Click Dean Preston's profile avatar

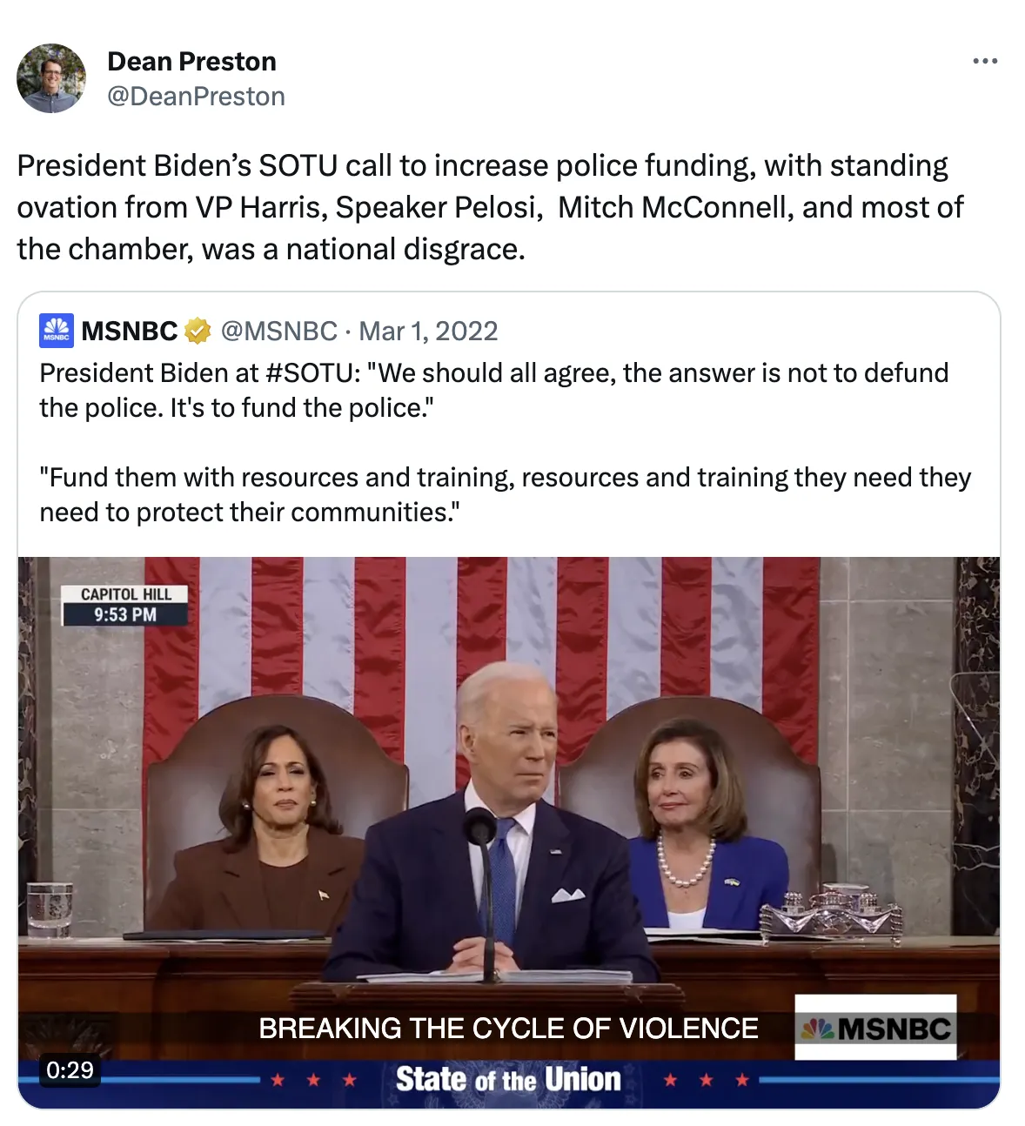[x=51, y=78]
